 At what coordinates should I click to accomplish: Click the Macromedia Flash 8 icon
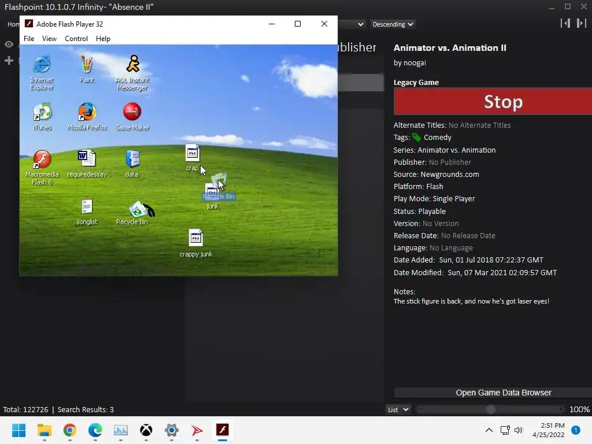pos(42,159)
